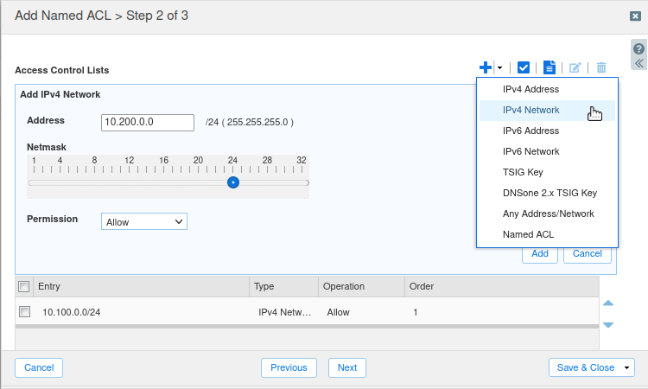This screenshot has width=648, height=389.
Task: Open the Help question mark icon
Action: [639, 49]
